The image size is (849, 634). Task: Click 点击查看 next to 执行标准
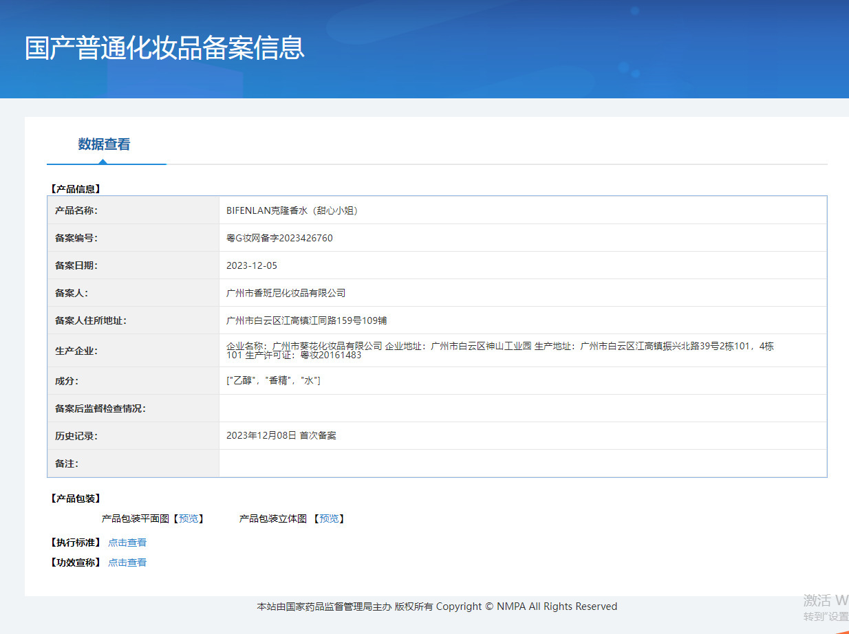(127, 543)
